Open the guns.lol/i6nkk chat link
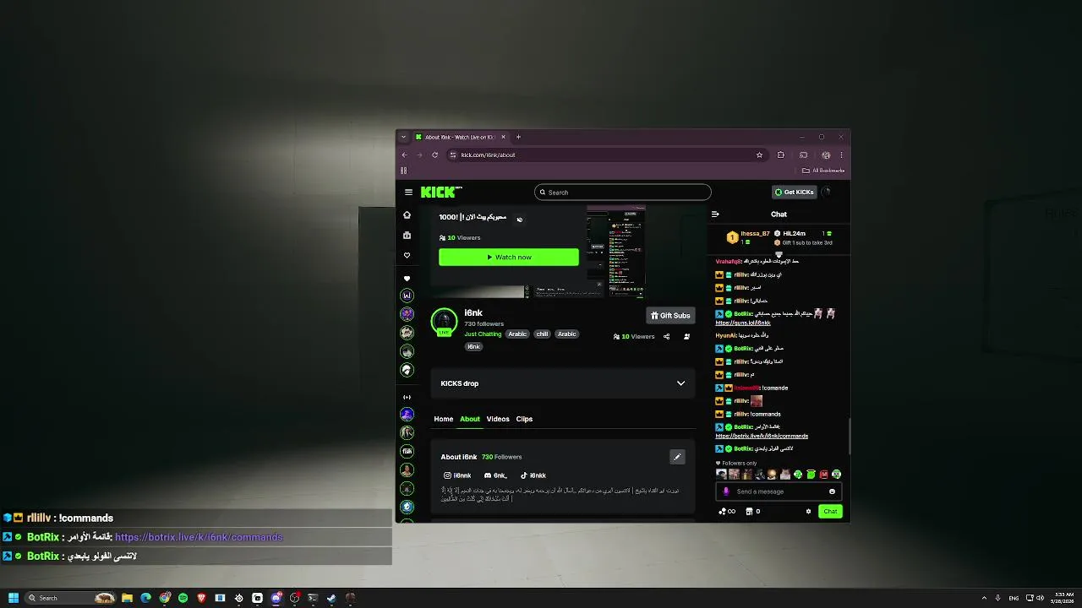This screenshot has height=608, width=1082. [743, 323]
